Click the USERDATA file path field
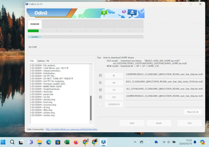 (x=164, y=104)
